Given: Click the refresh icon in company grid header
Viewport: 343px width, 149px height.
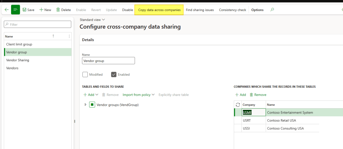Looking at the screenshot, I should click(x=238, y=105).
